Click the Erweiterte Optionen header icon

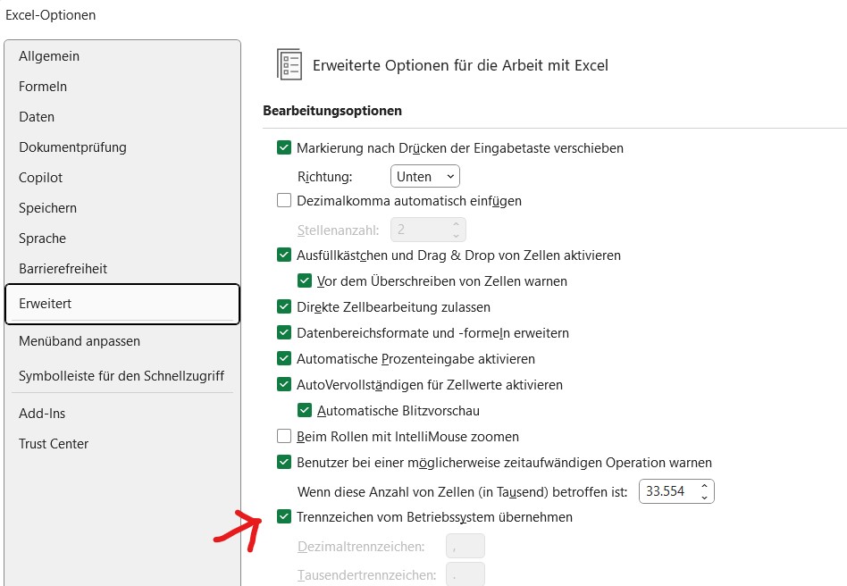point(289,64)
